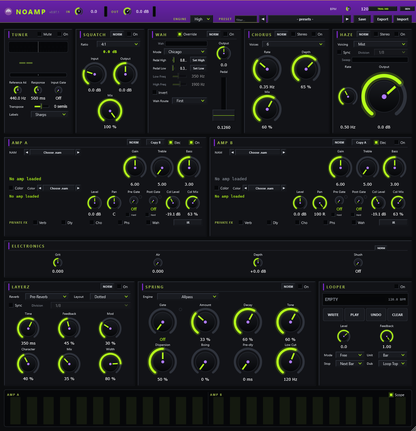Screen dimensions: 416x431
Task: Click Electronics NORM button
Action: tap(381, 248)
